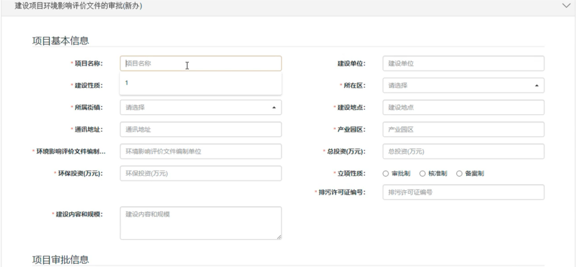This screenshot has height=267, width=576.
Task: Select the 审批制 radio button
Action: pos(385,173)
